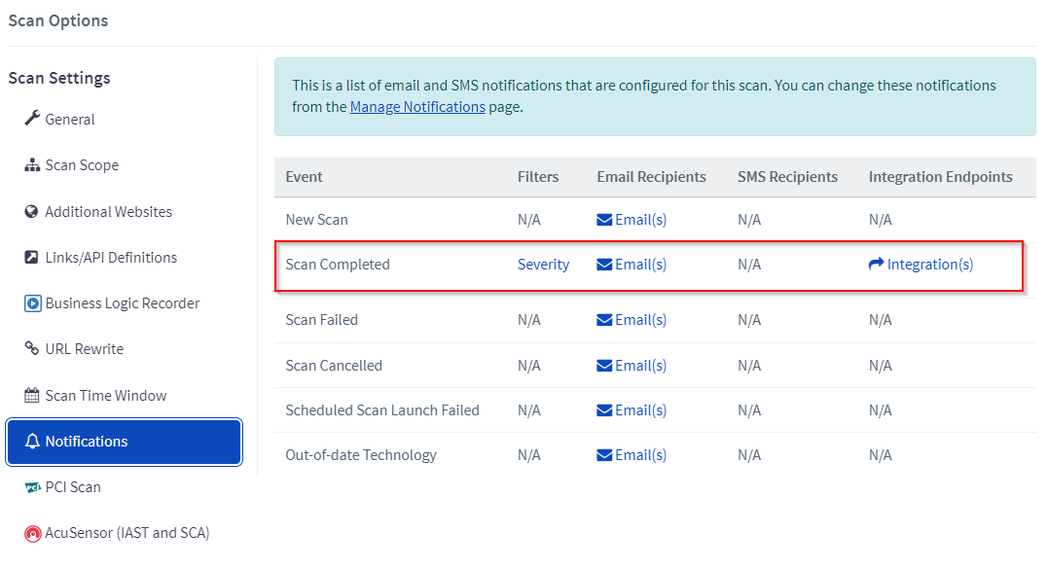
Task: Click the globe icon for Additional Websites
Action: [x=31, y=212]
